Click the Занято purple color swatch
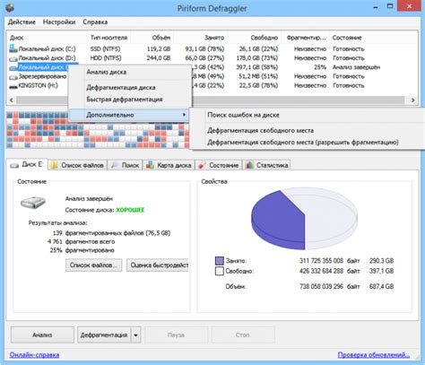 [220, 261]
